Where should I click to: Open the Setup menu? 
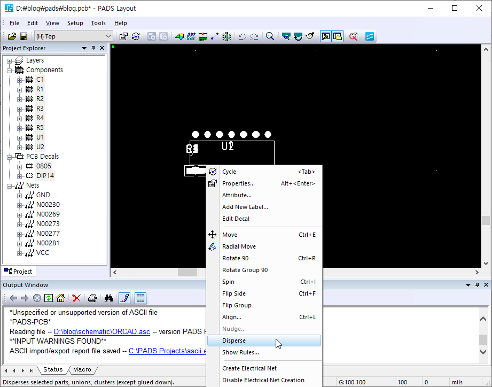click(x=75, y=23)
